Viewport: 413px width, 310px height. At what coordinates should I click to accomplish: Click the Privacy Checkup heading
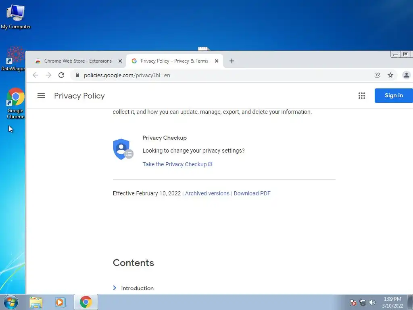(x=165, y=138)
